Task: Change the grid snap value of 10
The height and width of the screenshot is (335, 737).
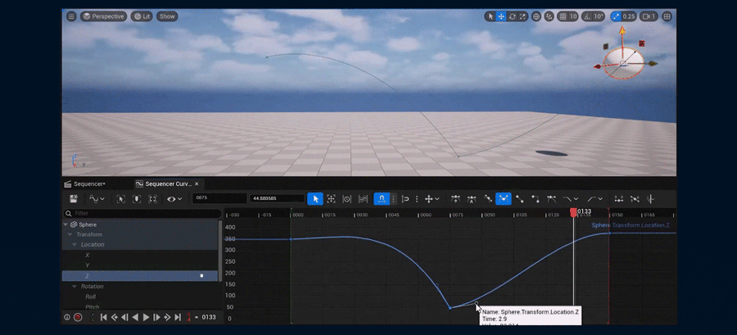Action: [573, 16]
